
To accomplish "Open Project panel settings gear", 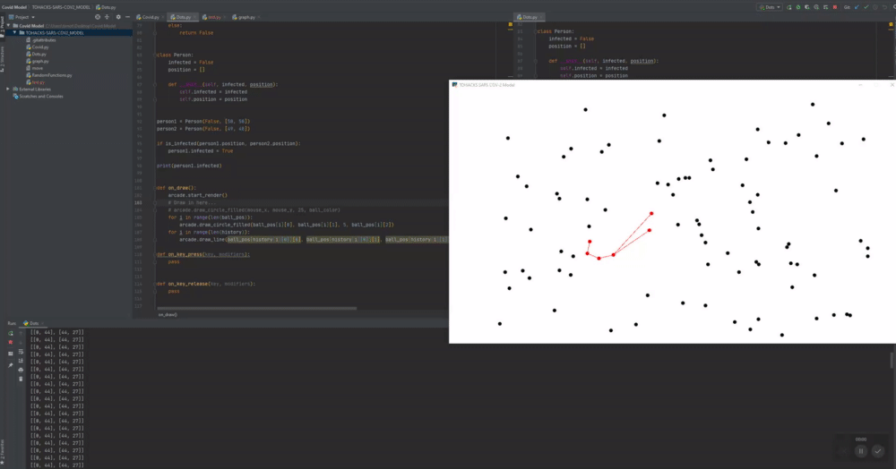I will click(118, 17).
